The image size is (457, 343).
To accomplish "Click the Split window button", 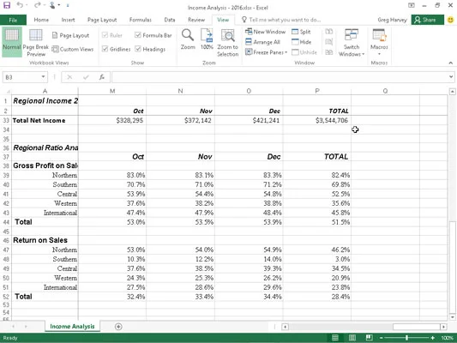I will point(301,32).
